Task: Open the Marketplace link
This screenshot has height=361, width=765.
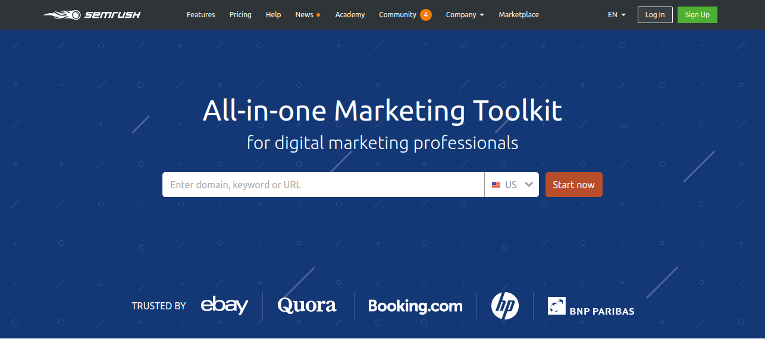Action: [519, 14]
